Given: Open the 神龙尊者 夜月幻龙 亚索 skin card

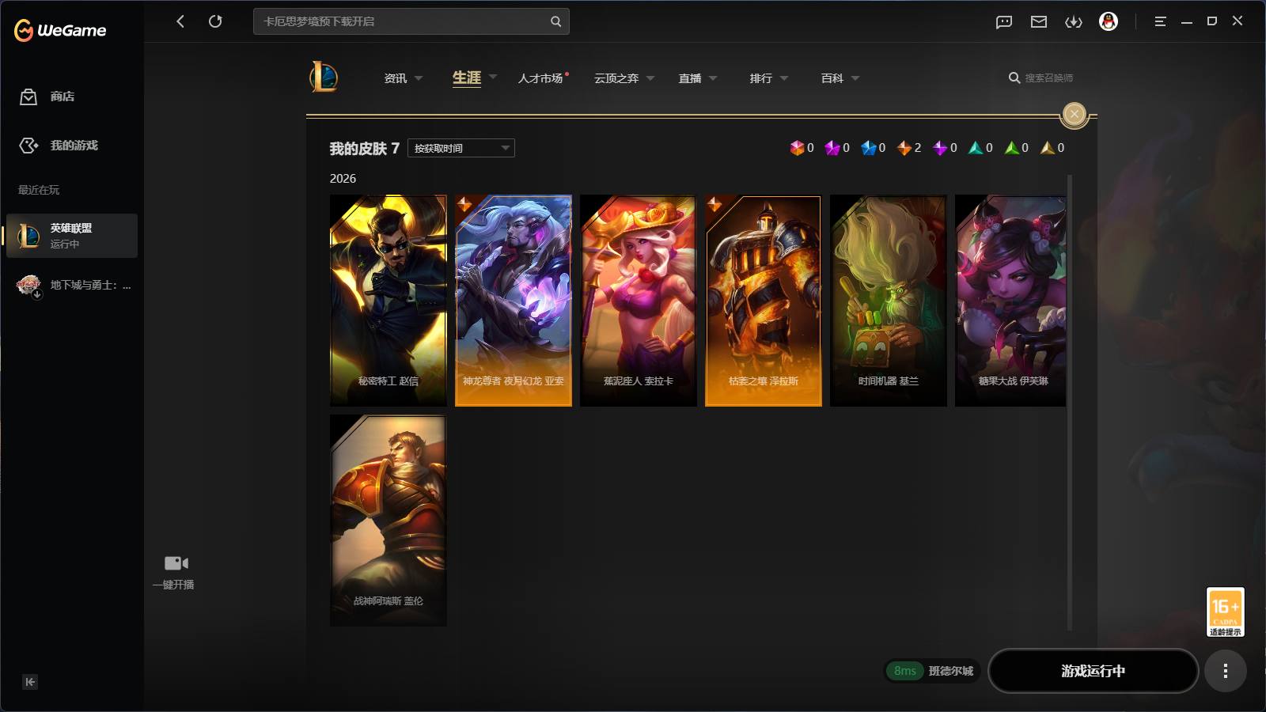Looking at the screenshot, I should click(514, 301).
